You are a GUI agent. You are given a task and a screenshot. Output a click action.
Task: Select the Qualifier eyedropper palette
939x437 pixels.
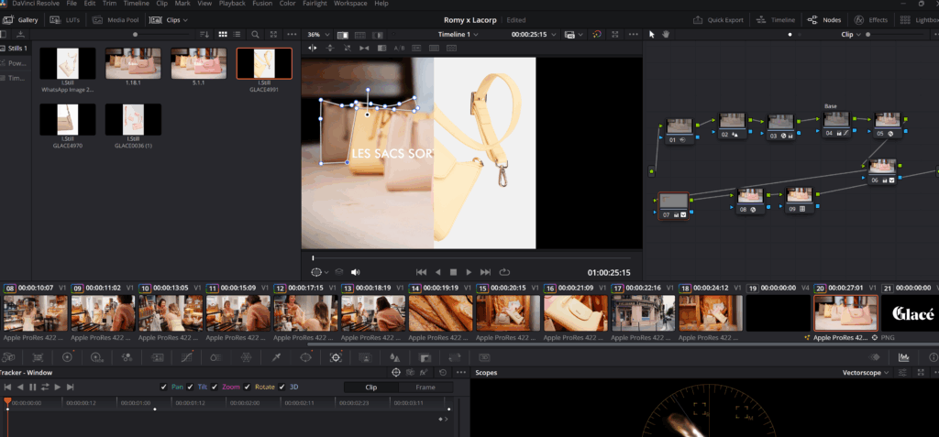pyautogui.click(x=276, y=357)
